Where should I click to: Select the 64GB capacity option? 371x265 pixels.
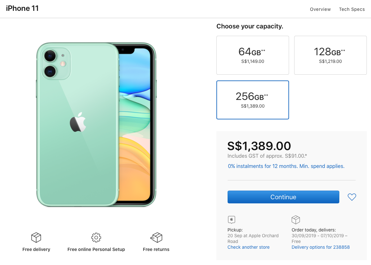(253, 55)
